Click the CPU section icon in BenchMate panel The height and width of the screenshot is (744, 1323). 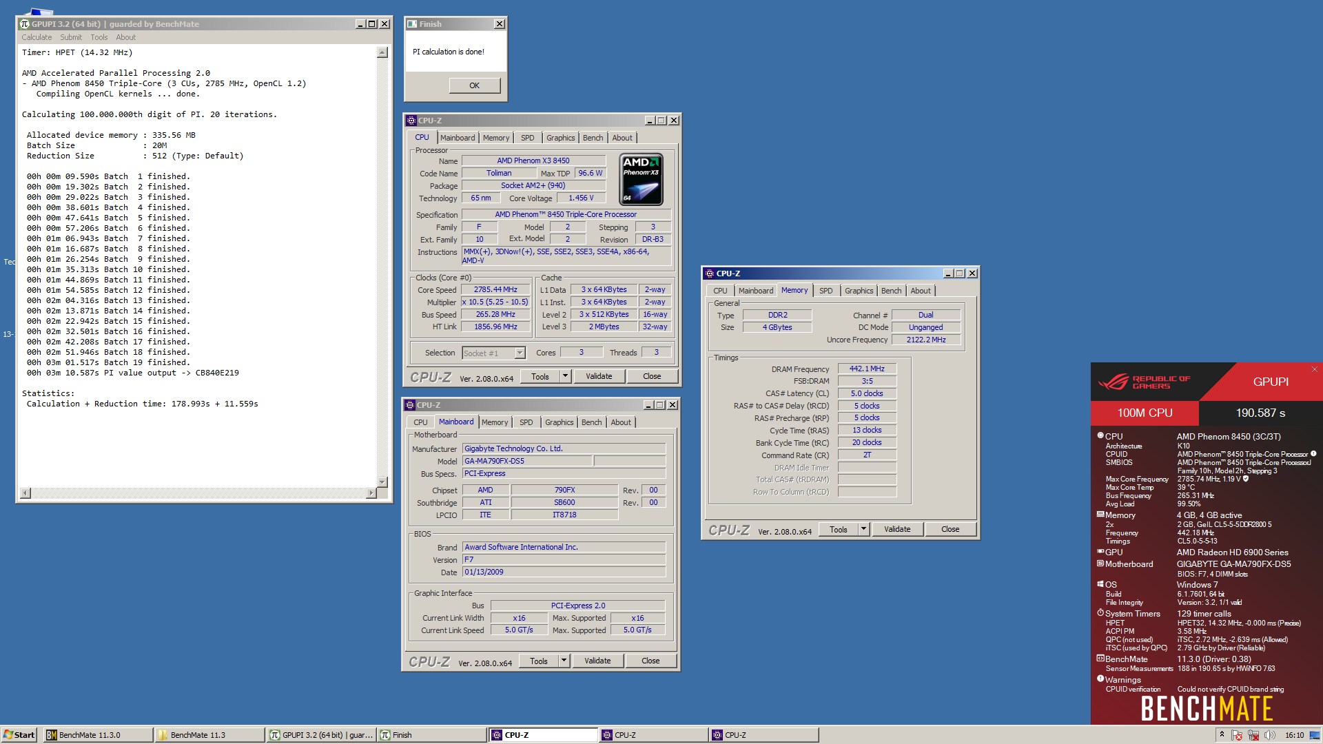pos(1100,435)
